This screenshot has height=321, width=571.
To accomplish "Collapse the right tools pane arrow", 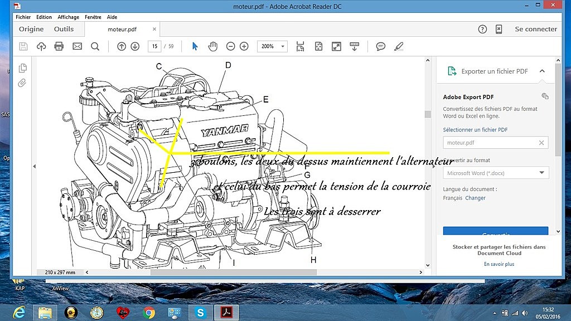I will pos(433,166).
